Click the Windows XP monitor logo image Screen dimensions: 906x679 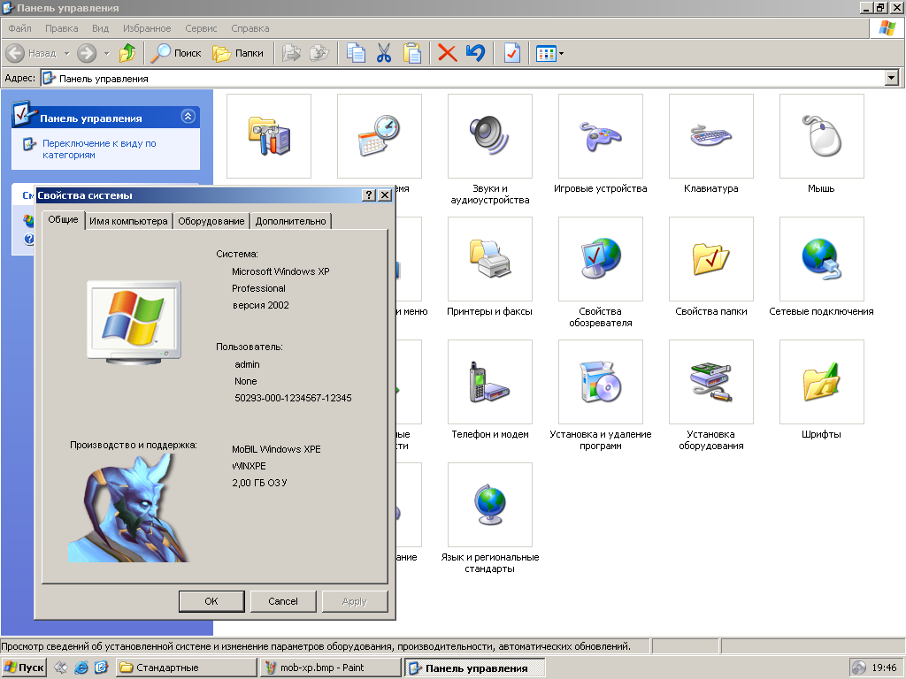pyautogui.click(x=134, y=322)
